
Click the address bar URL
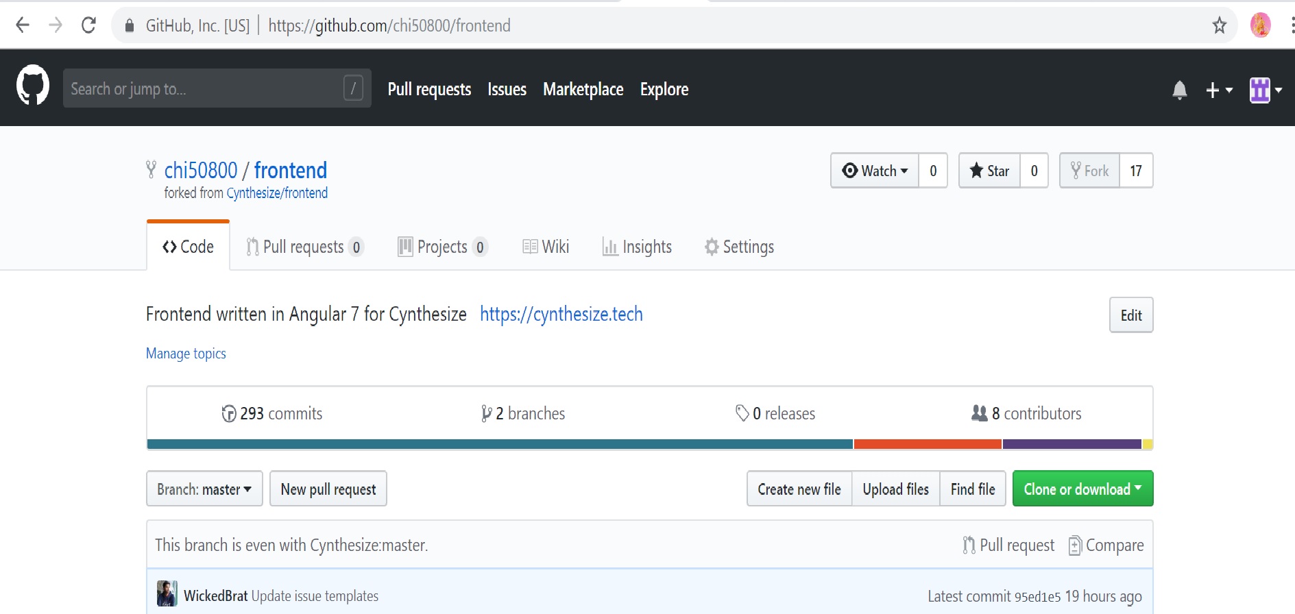coord(389,26)
